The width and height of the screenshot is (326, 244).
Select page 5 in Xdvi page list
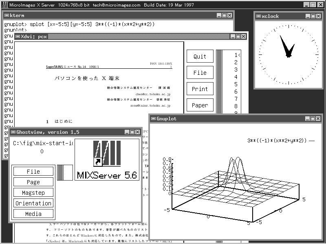[x=236, y=84]
